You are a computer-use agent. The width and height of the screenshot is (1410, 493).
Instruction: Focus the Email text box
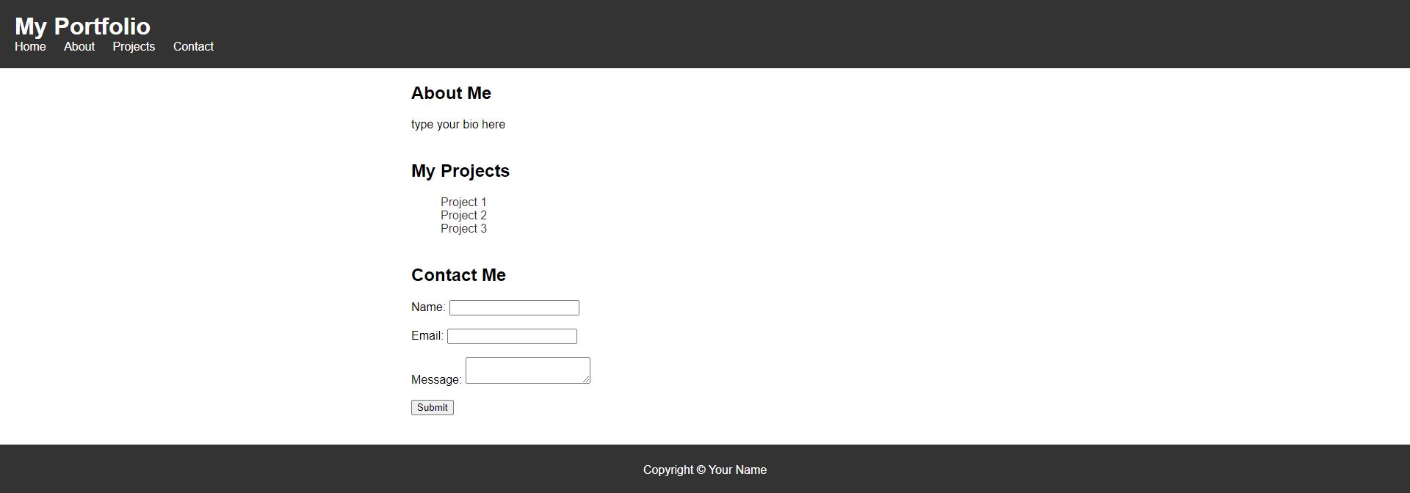(x=512, y=336)
